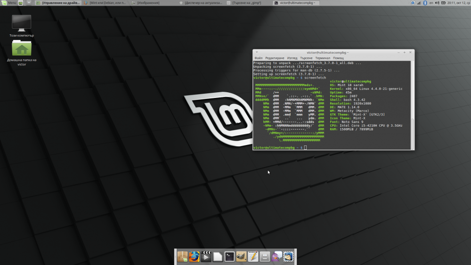Image resolution: width=471 pixels, height=265 pixels.
Task: Open the terminal window menu arrow in titlebar
Action: tap(257, 52)
